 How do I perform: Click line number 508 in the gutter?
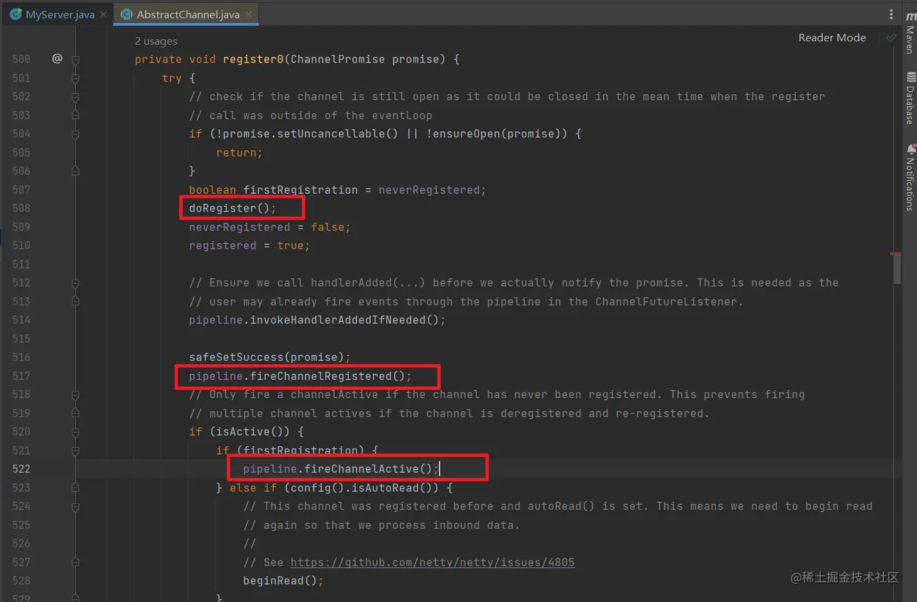21,209
